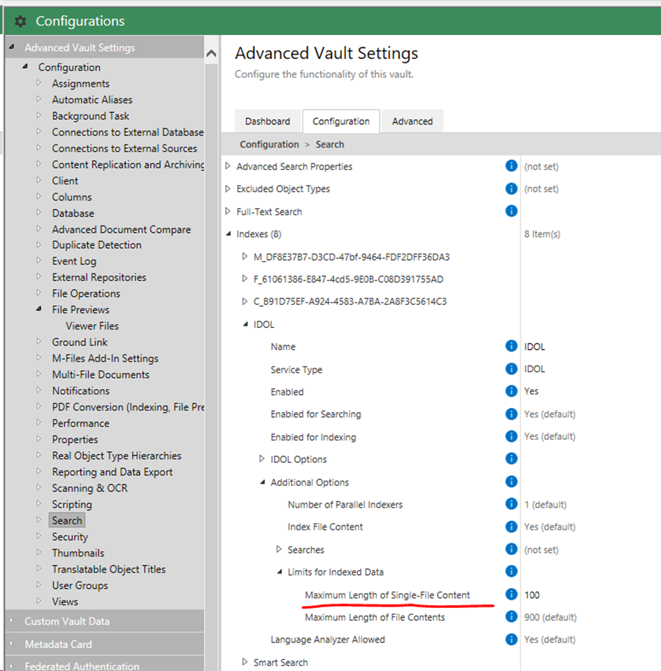
Task: Open info icon for Service Type
Action: [511, 369]
